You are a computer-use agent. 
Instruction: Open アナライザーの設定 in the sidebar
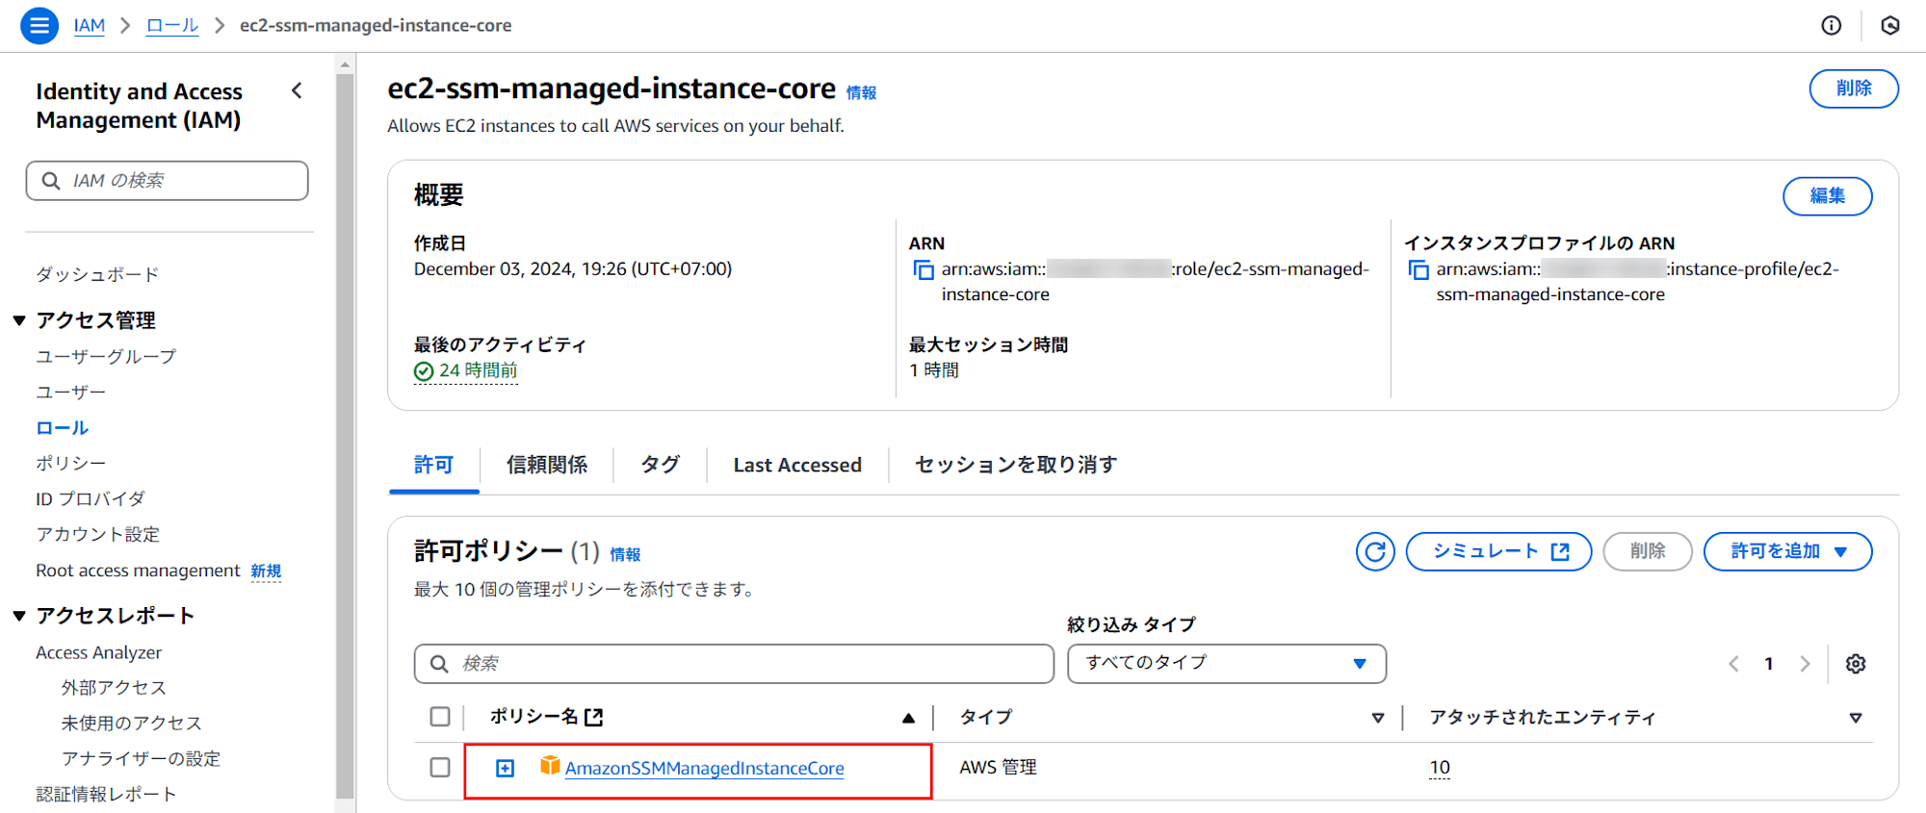click(x=141, y=759)
